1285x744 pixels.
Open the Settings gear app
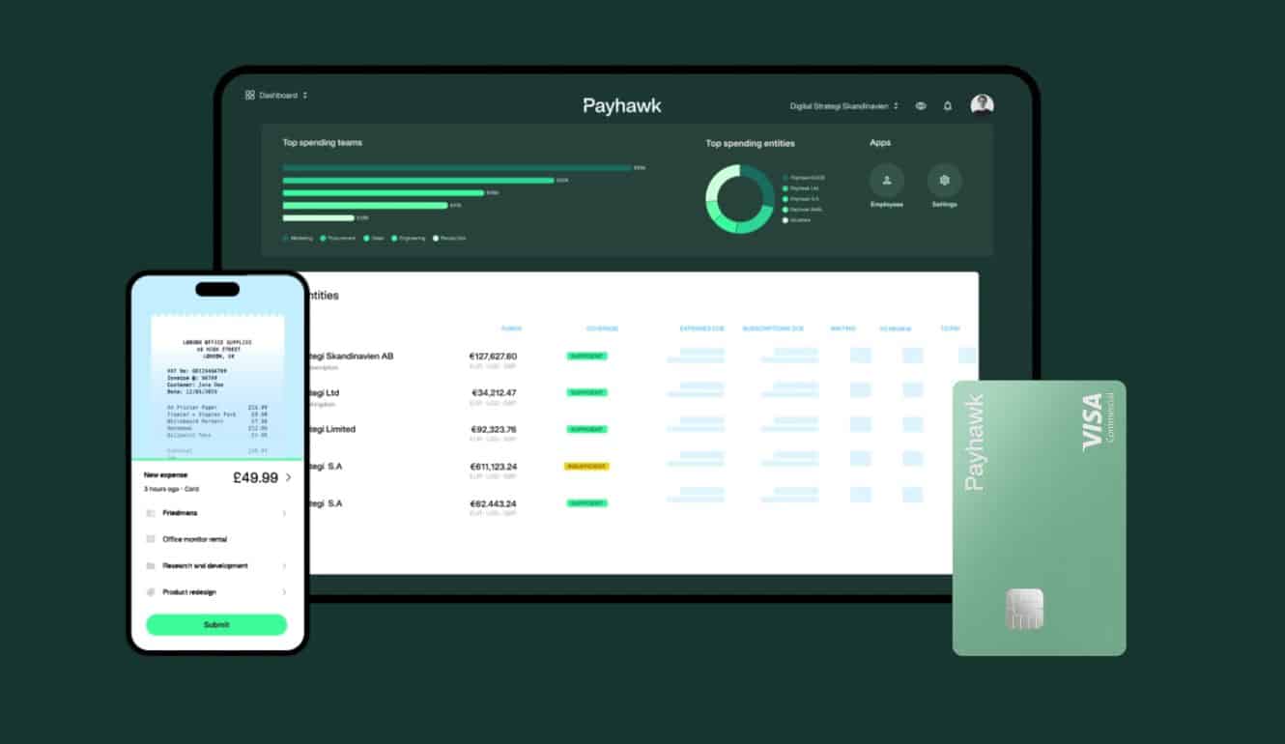click(x=945, y=181)
